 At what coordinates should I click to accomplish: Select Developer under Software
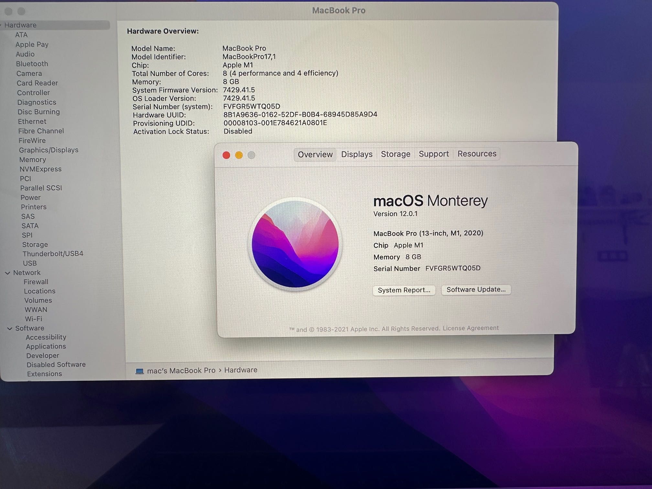click(x=43, y=356)
